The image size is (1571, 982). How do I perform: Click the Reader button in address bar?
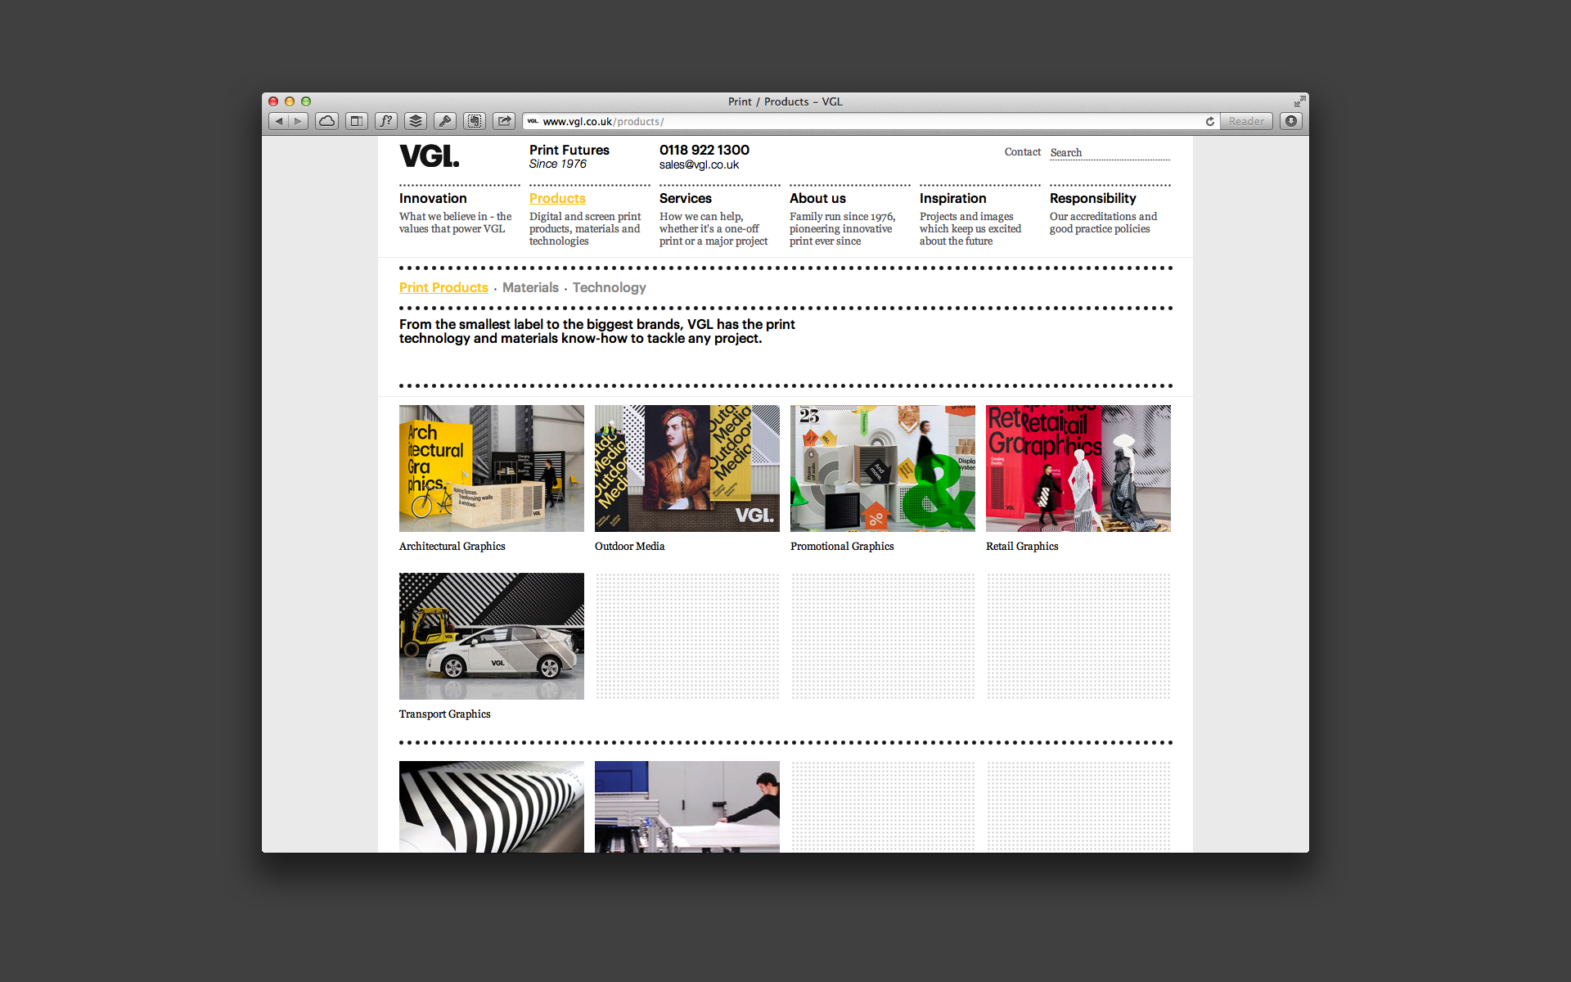(1246, 121)
